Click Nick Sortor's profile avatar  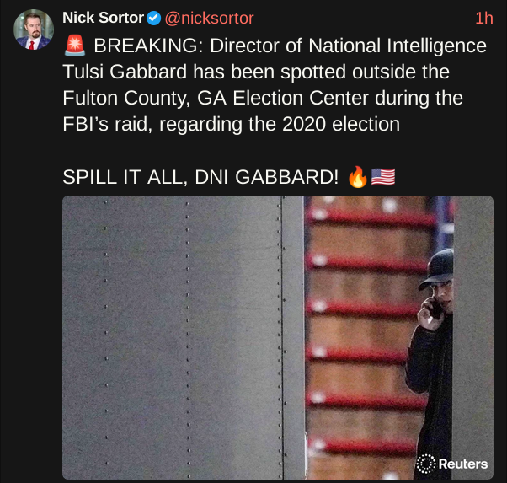34,30
